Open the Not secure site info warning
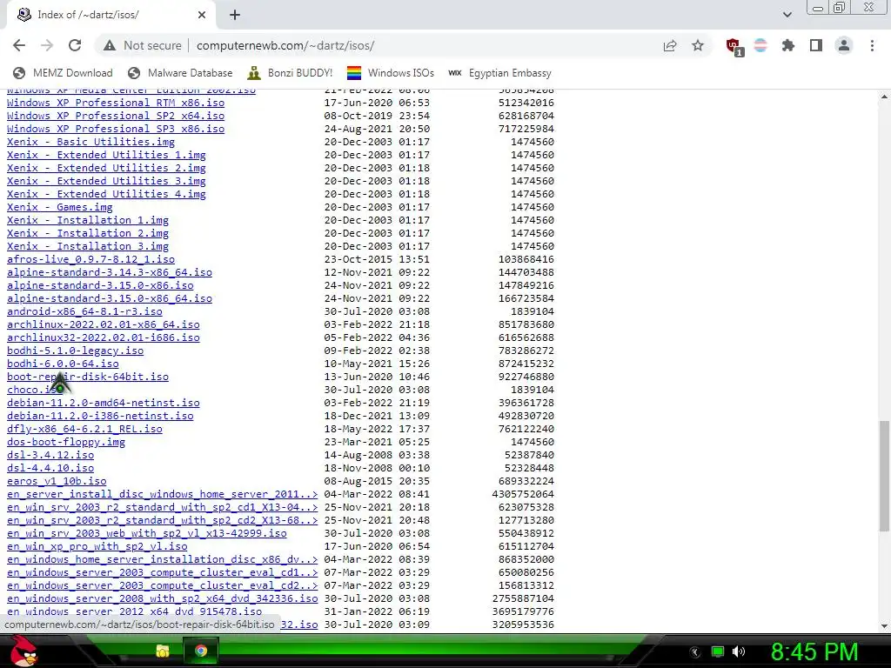891x668 pixels. [x=143, y=45]
